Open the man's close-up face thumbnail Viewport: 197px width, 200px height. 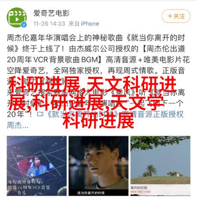[99, 166]
